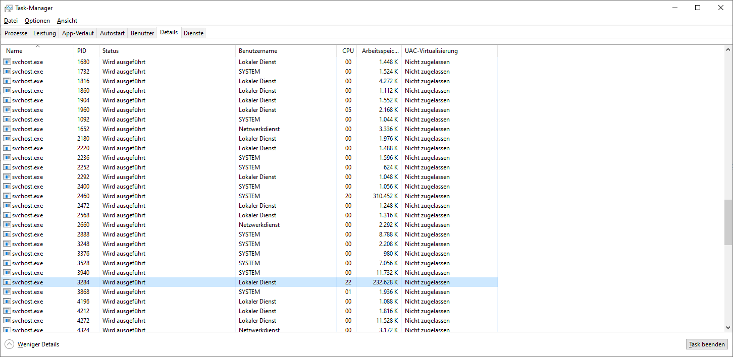Viewport: 733px width, 357px height.
Task: Click the Task-Manager title bar icon
Action: click(x=9, y=8)
